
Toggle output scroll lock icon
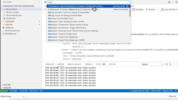170,64
